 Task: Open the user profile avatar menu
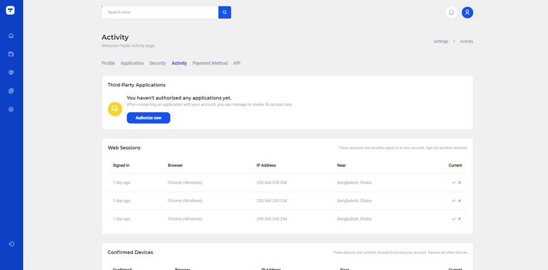tap(467, 12)
